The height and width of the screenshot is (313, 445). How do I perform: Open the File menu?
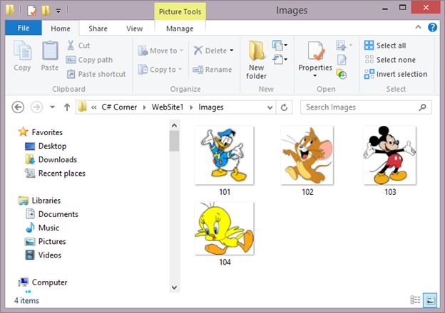tap(23, 28)
